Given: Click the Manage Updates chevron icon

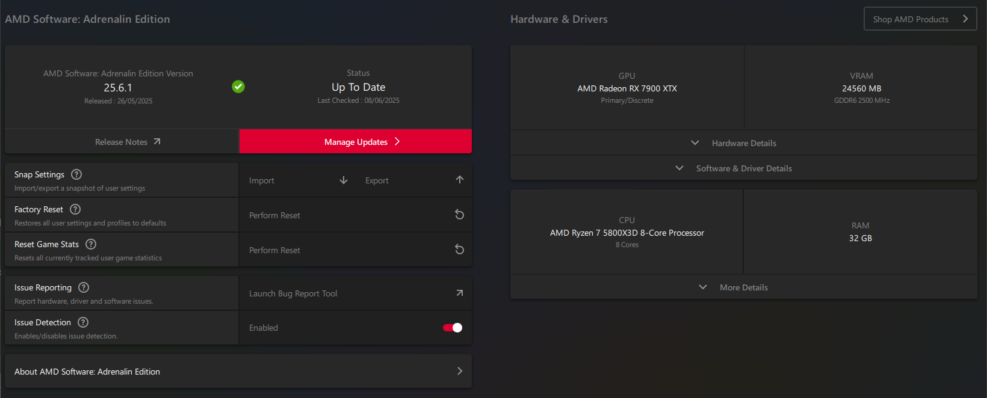Looking at the screenshot, I should pyautogui.click(x=397, y=142).
